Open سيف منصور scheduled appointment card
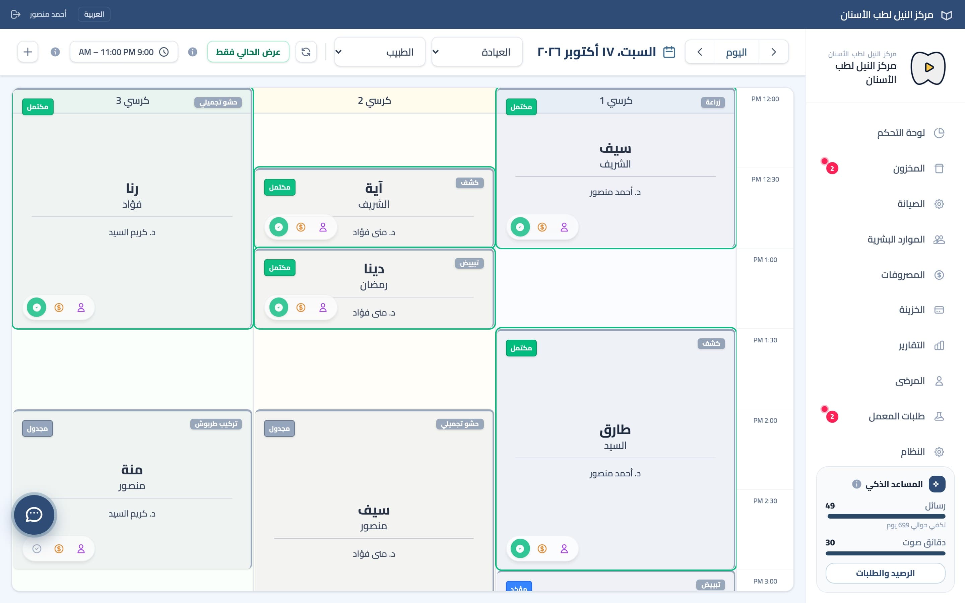The height and width of the screenshot is (603, 965). (374, 500)
